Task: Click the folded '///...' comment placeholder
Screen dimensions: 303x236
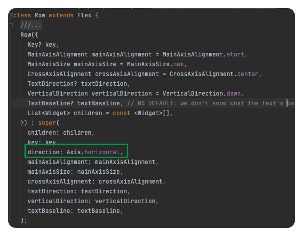Action: (x=31, y=25)
